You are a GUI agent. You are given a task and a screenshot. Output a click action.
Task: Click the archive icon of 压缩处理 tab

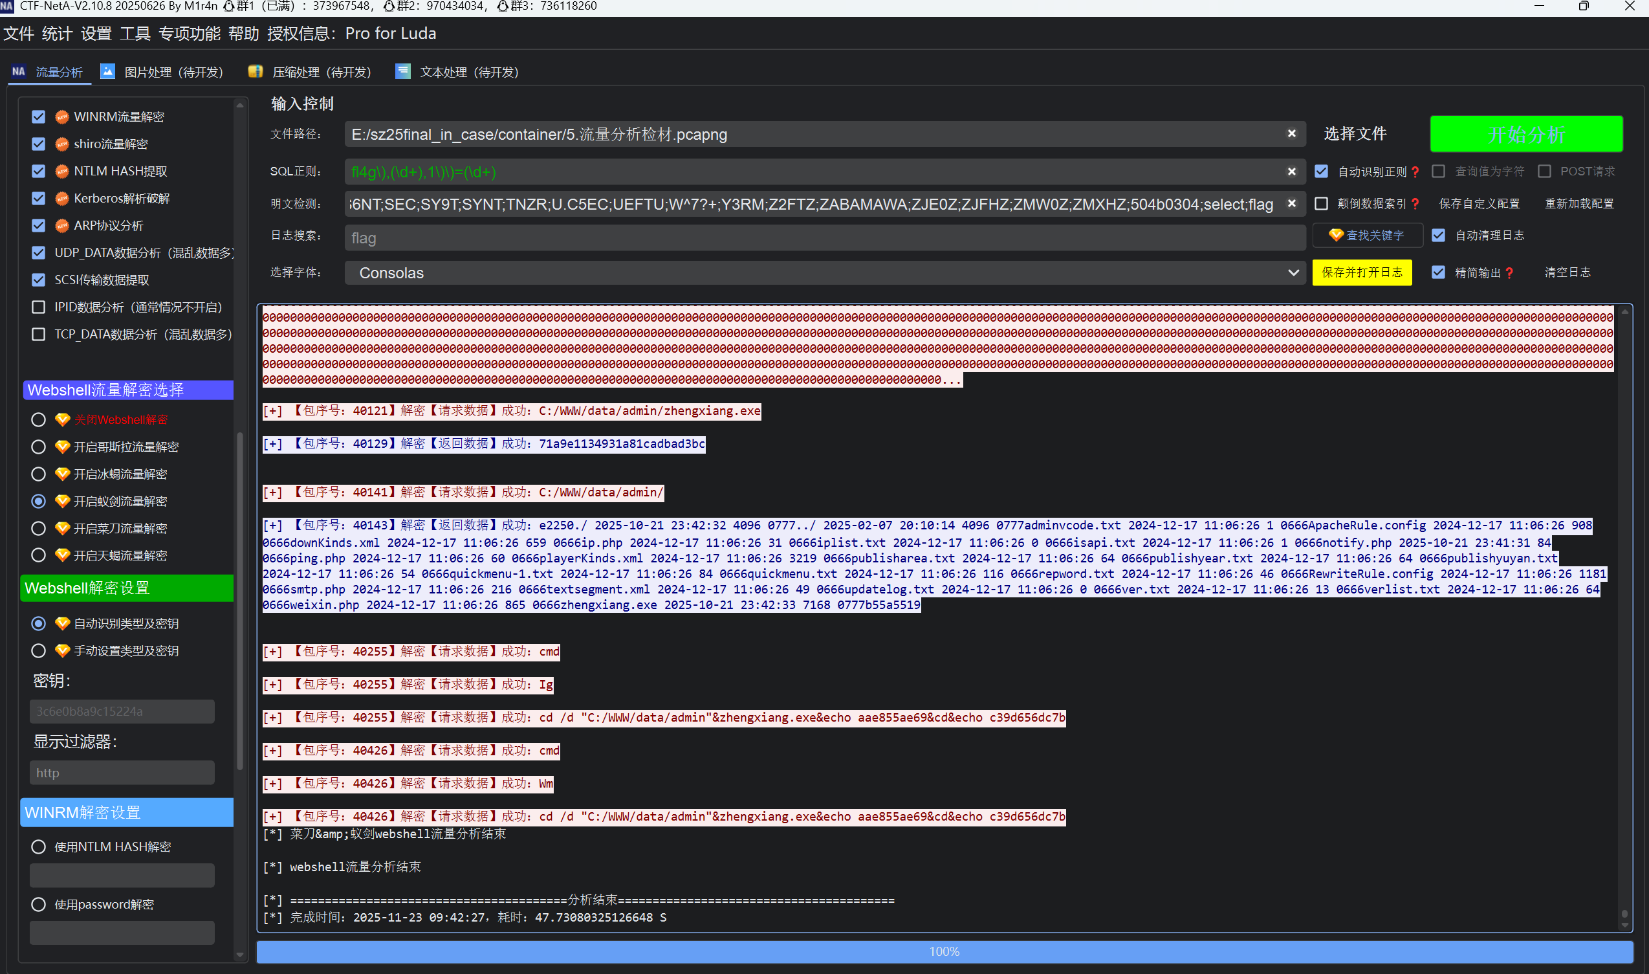click(255, 72)
